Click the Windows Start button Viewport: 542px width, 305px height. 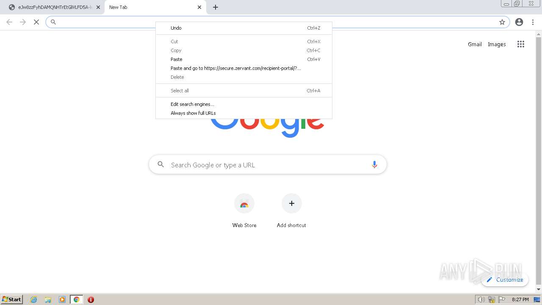coord(12,299)
